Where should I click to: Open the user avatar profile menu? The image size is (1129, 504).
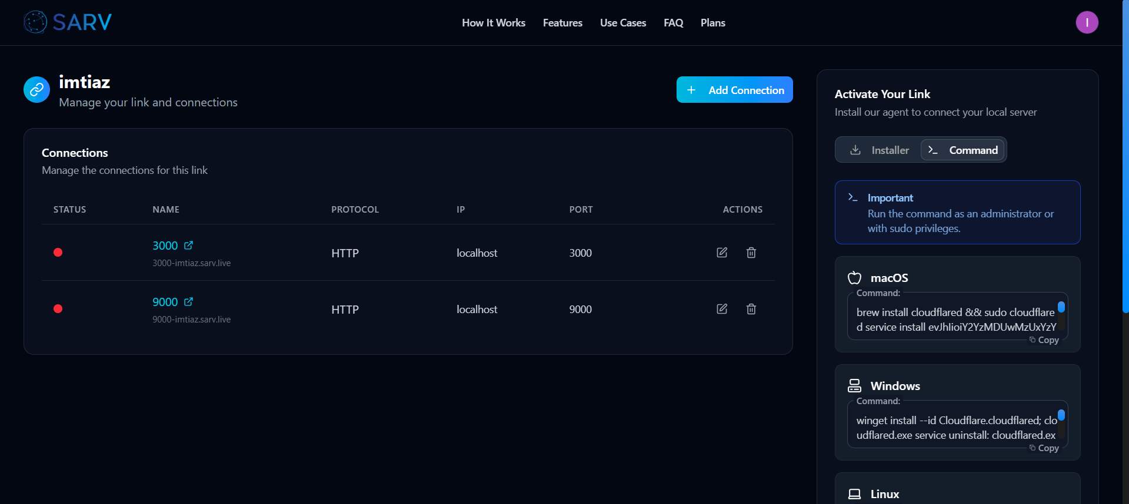click(1087, 22)
